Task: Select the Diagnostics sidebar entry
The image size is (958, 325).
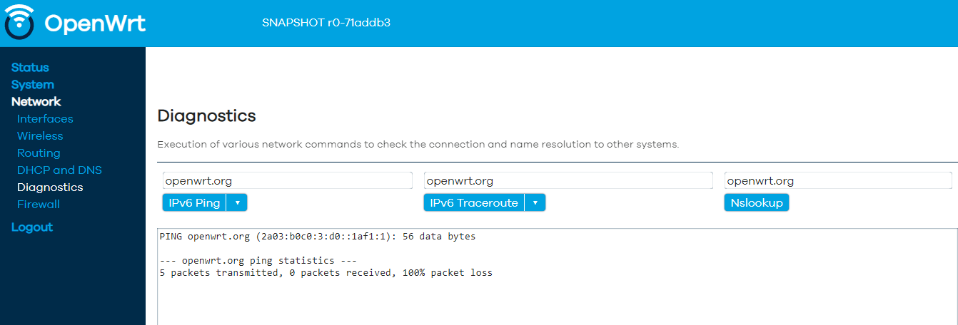Action: pos(50,187)
